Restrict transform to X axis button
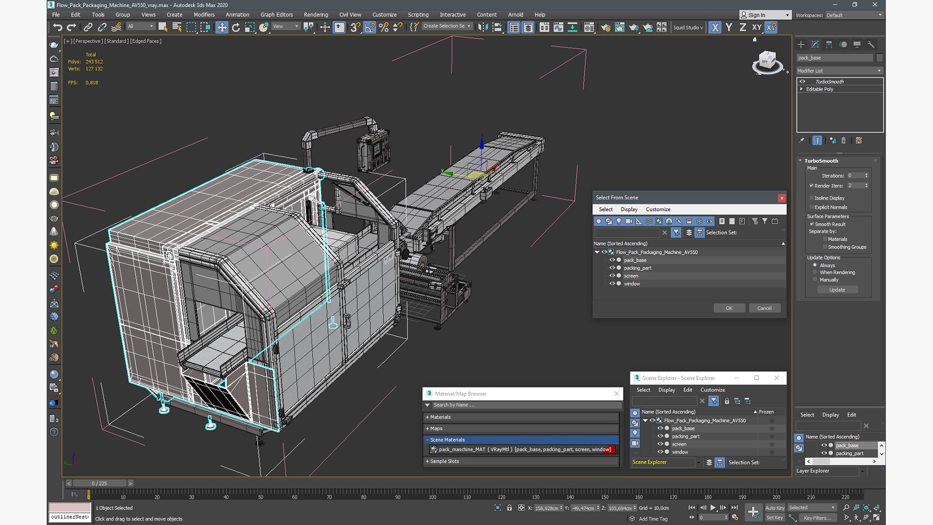933x525 pixels. pyautogui.click(x=715, y=27)
